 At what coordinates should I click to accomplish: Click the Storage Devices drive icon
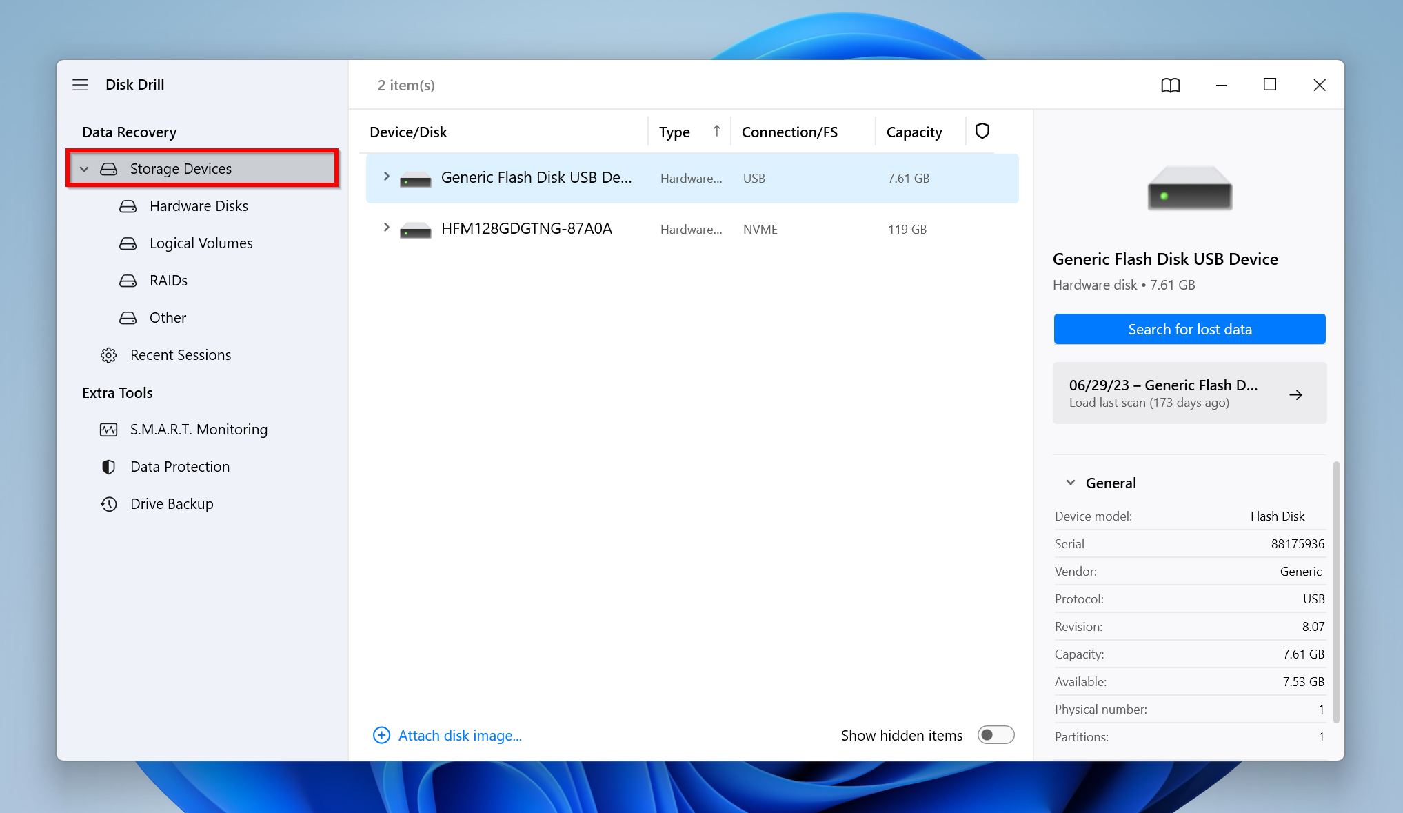(x=109, y=169)
